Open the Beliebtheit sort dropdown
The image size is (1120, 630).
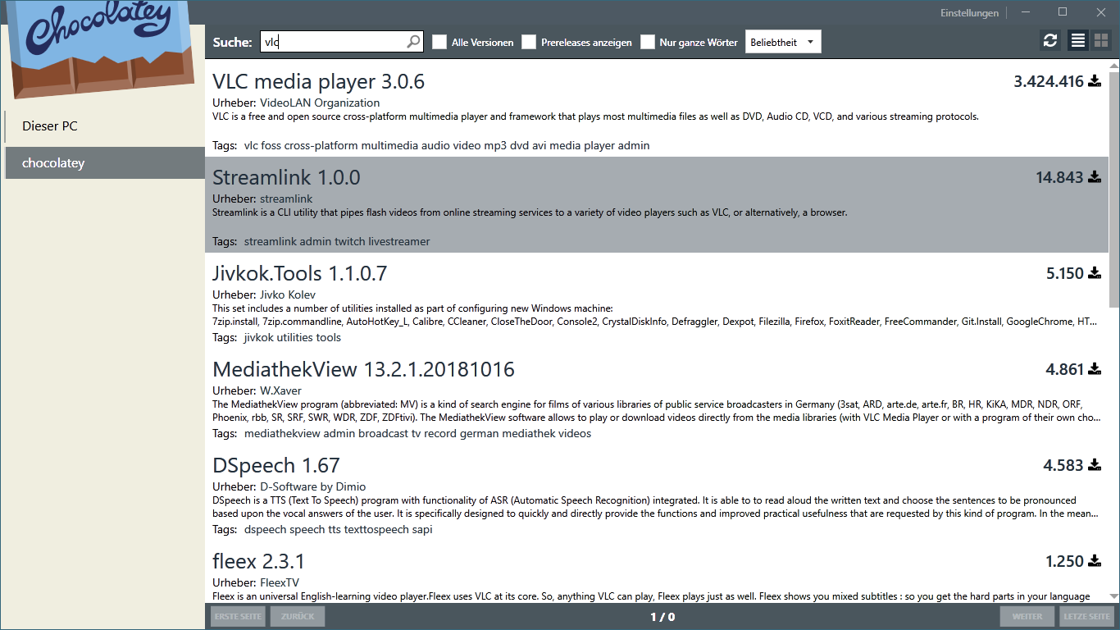click(x=783, y=42)
